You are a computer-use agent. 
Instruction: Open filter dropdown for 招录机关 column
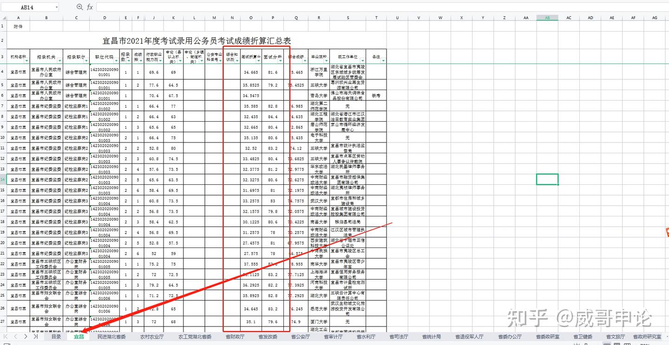[x=60, y=60]
